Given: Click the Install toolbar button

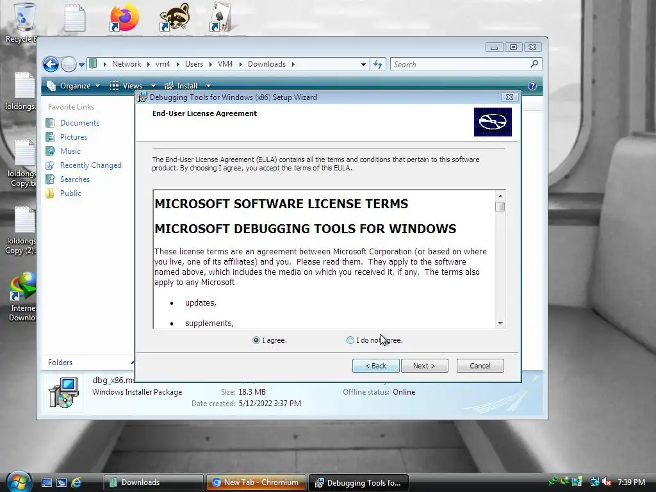Looking at the screenshot, I should (181, 86).
